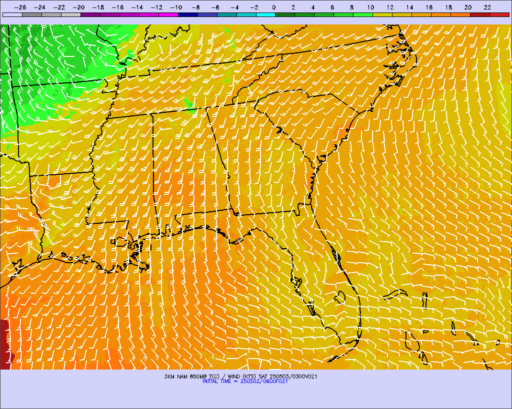The height and width of the screenshot is (409, 512).
Task: Click the '-26' scale label
Action: coord(20,7)
